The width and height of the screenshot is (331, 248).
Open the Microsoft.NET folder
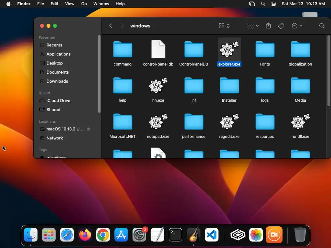123,122
